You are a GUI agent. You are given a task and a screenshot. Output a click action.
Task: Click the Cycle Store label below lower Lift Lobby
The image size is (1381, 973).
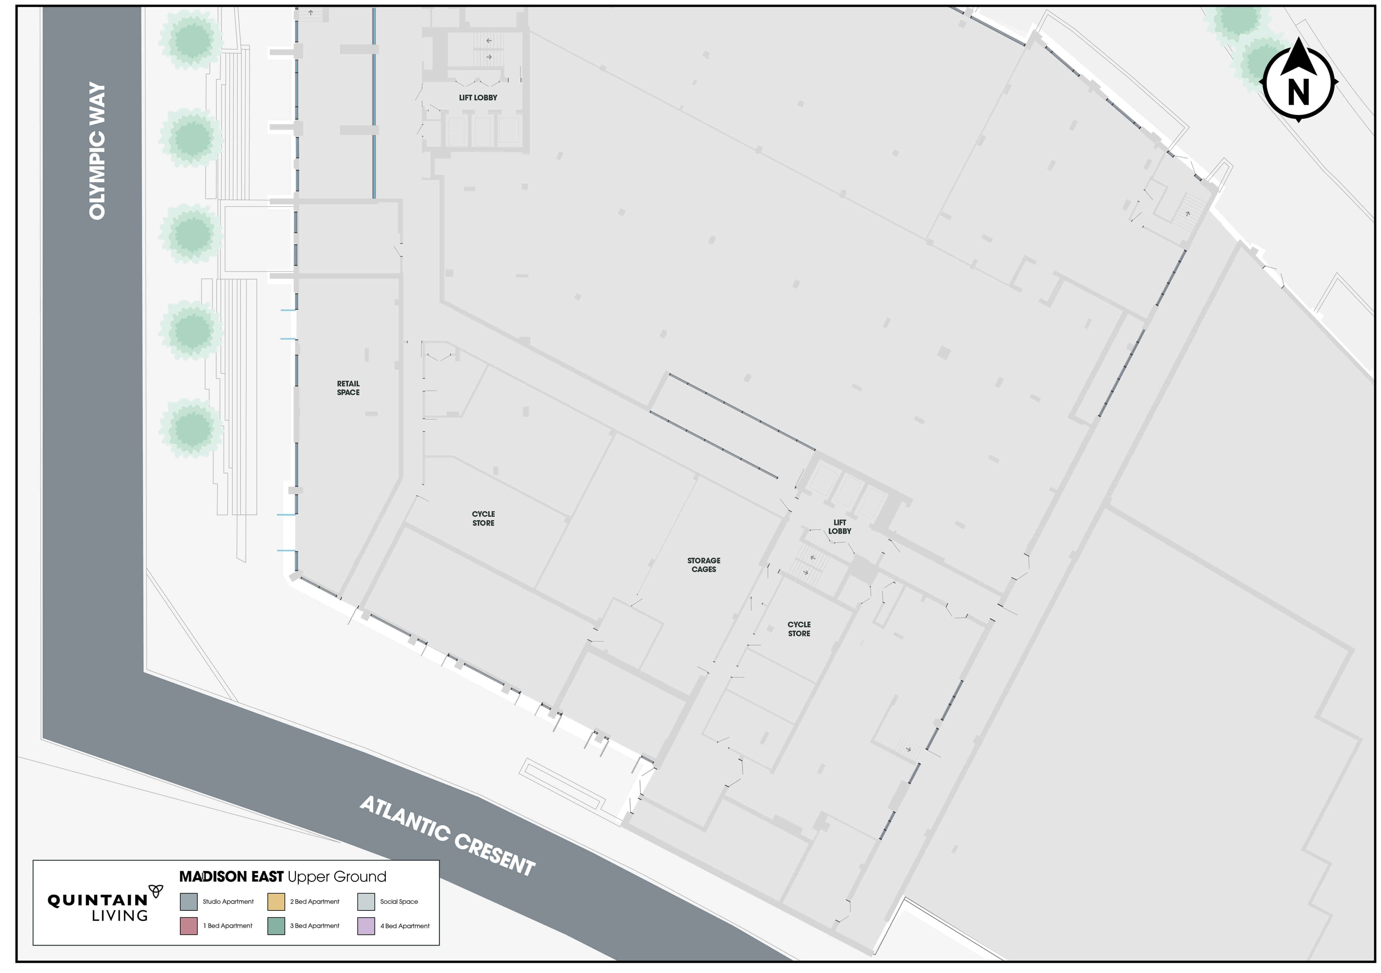[x=799, y=629]
